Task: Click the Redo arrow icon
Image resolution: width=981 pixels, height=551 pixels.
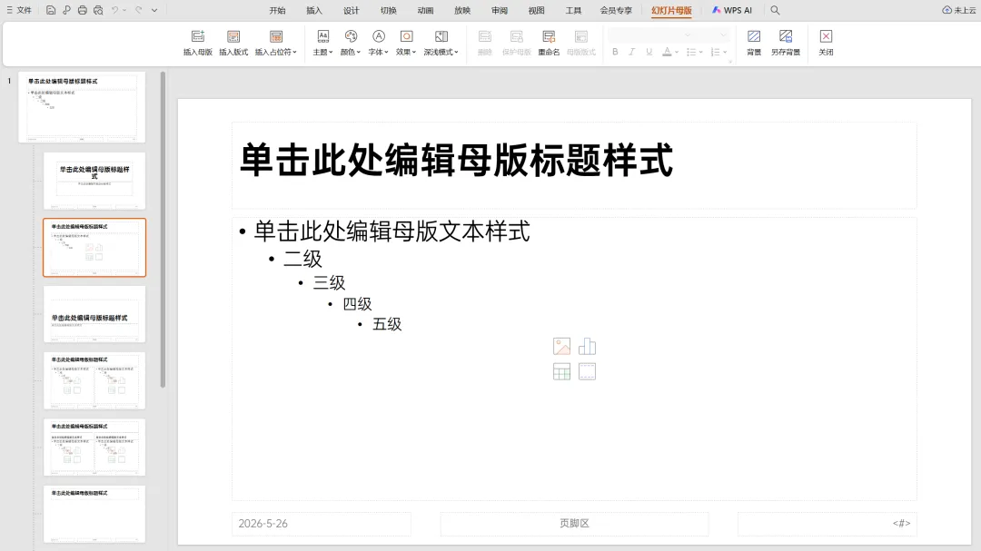Action: coord(138,10)
